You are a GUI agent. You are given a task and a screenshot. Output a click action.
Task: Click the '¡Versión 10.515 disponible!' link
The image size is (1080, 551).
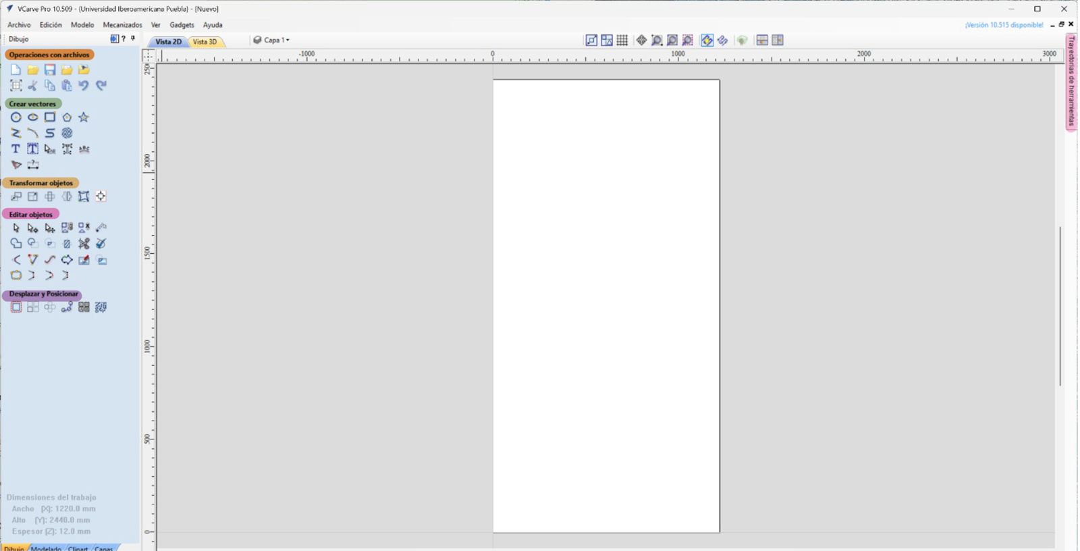1004,25
